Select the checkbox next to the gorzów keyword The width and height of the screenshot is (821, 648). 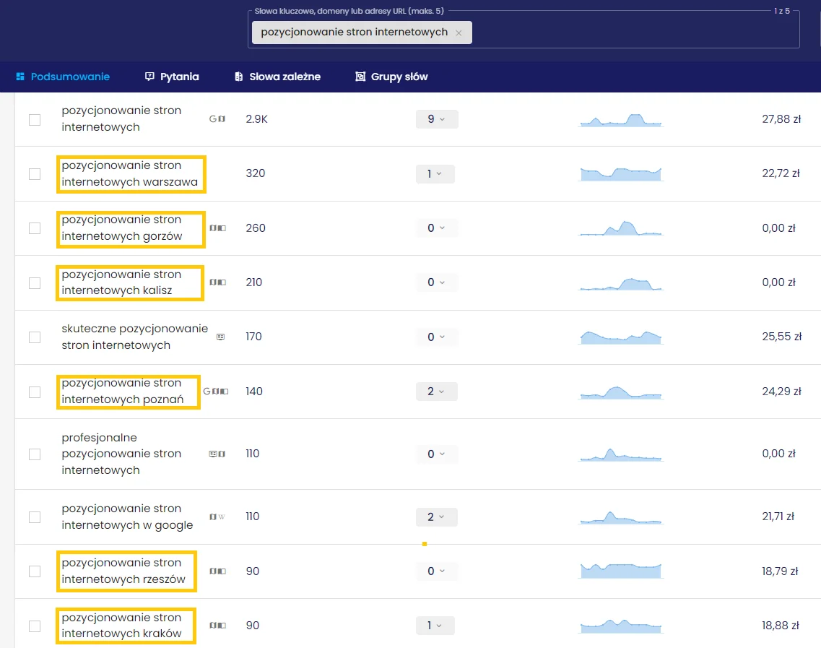click(x=35, y=228)
